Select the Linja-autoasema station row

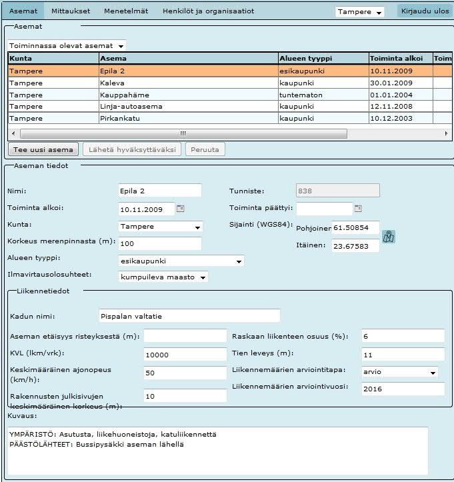[230, 107]
